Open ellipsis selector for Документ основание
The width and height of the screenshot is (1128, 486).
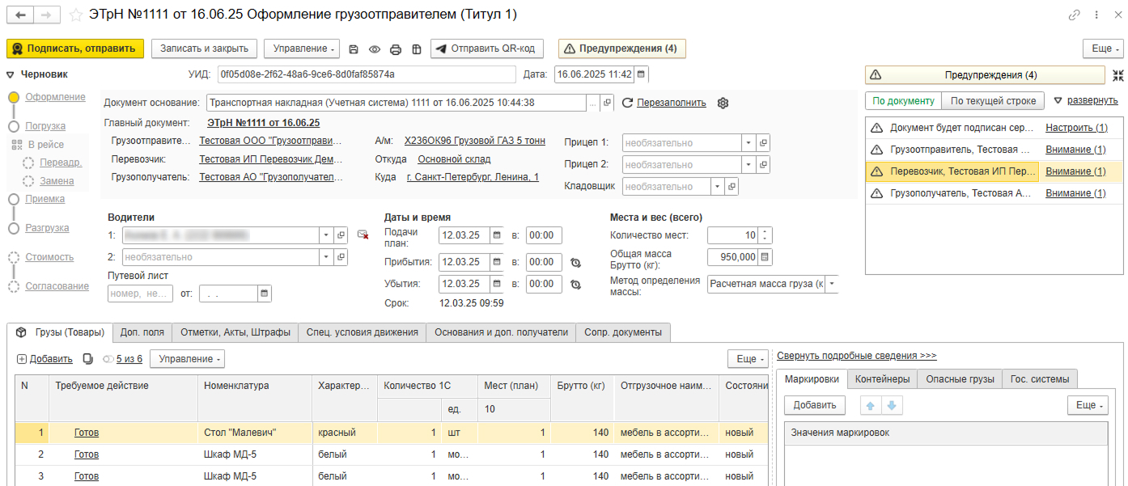pos(593,103)
